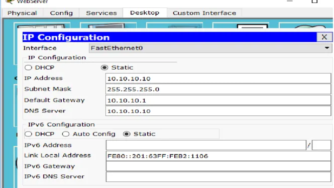334x188 pixels.
Task: Open the Interface FastEthernet0 dropdown
Action: point(210,48)
